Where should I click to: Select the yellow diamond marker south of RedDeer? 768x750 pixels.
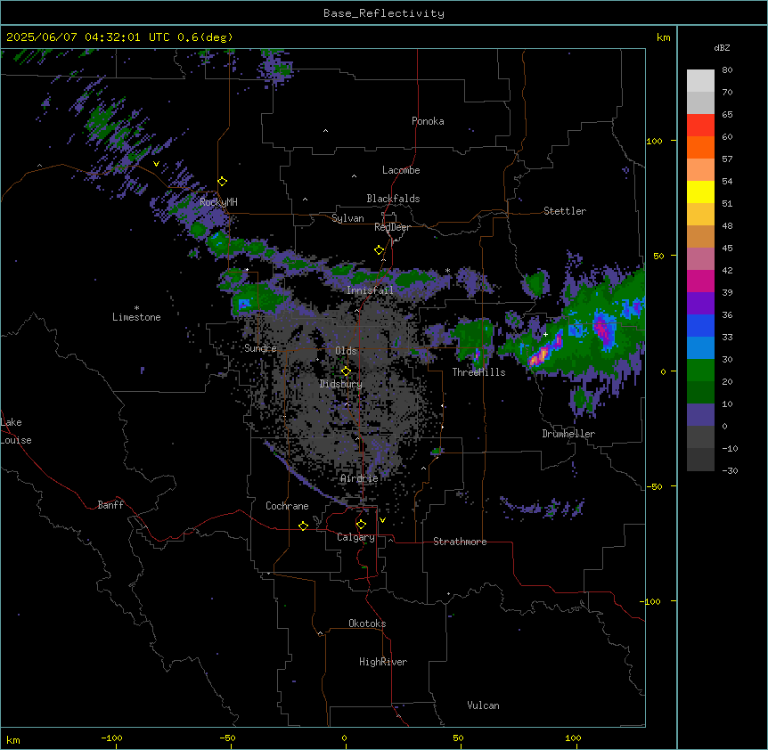[x=379, y=250]
